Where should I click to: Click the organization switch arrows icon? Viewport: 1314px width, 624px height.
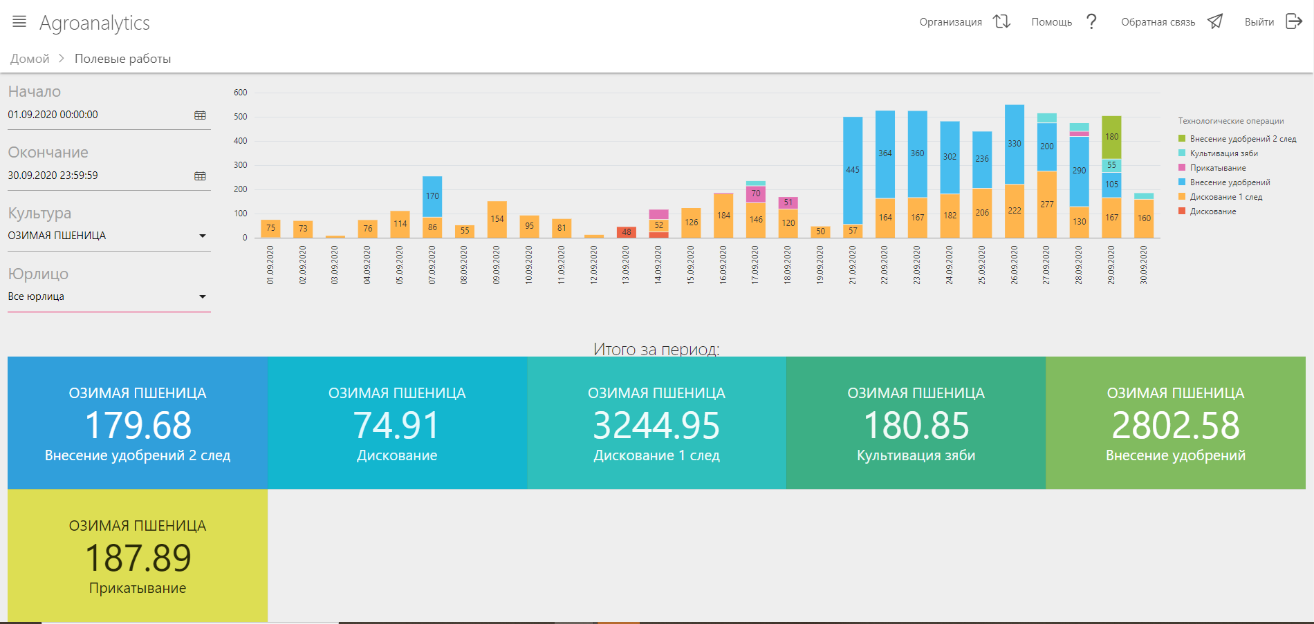coord(1001,22)
